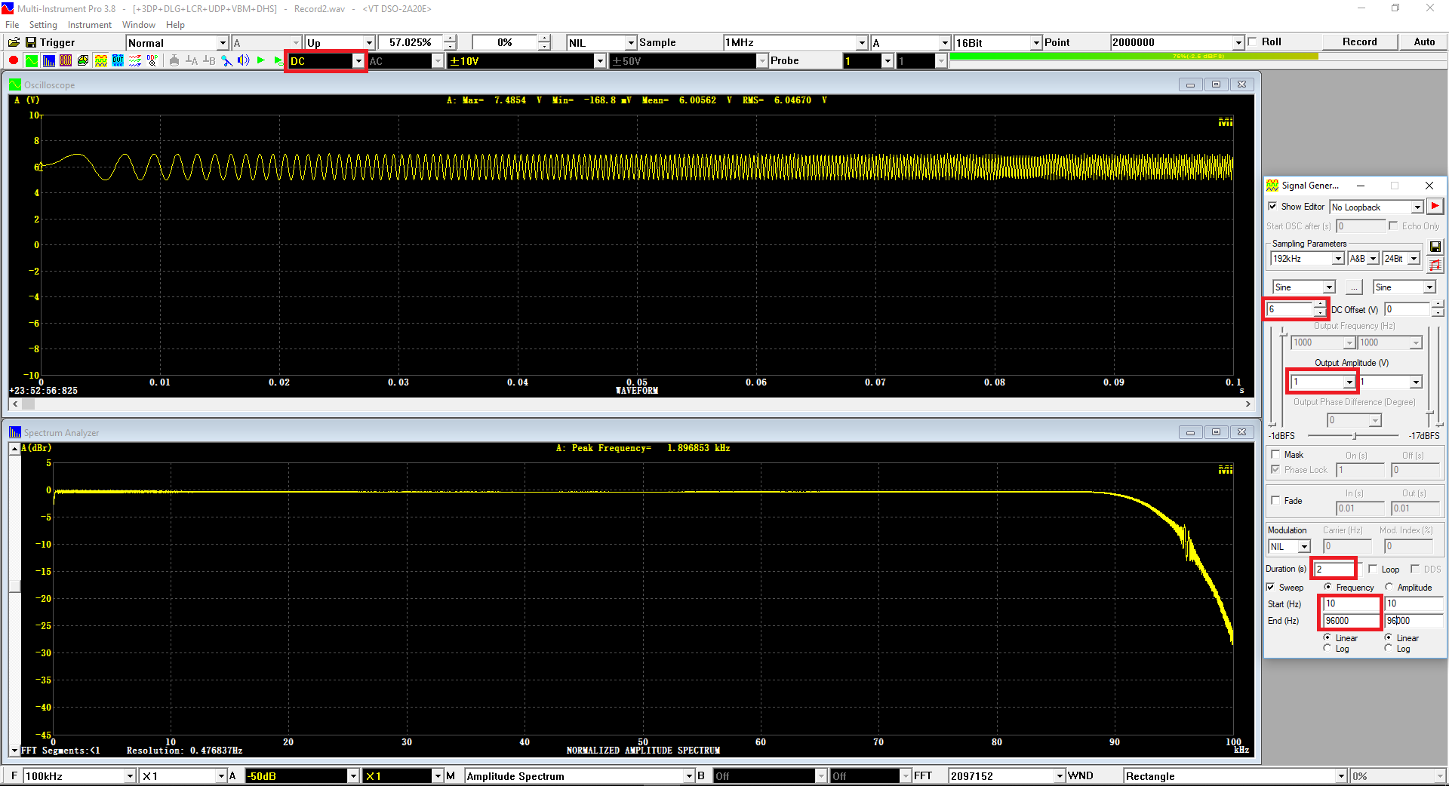Open the Multimeter 888 icon
The height and width of the screenshot is (786, 1449).
pos(66,60)
